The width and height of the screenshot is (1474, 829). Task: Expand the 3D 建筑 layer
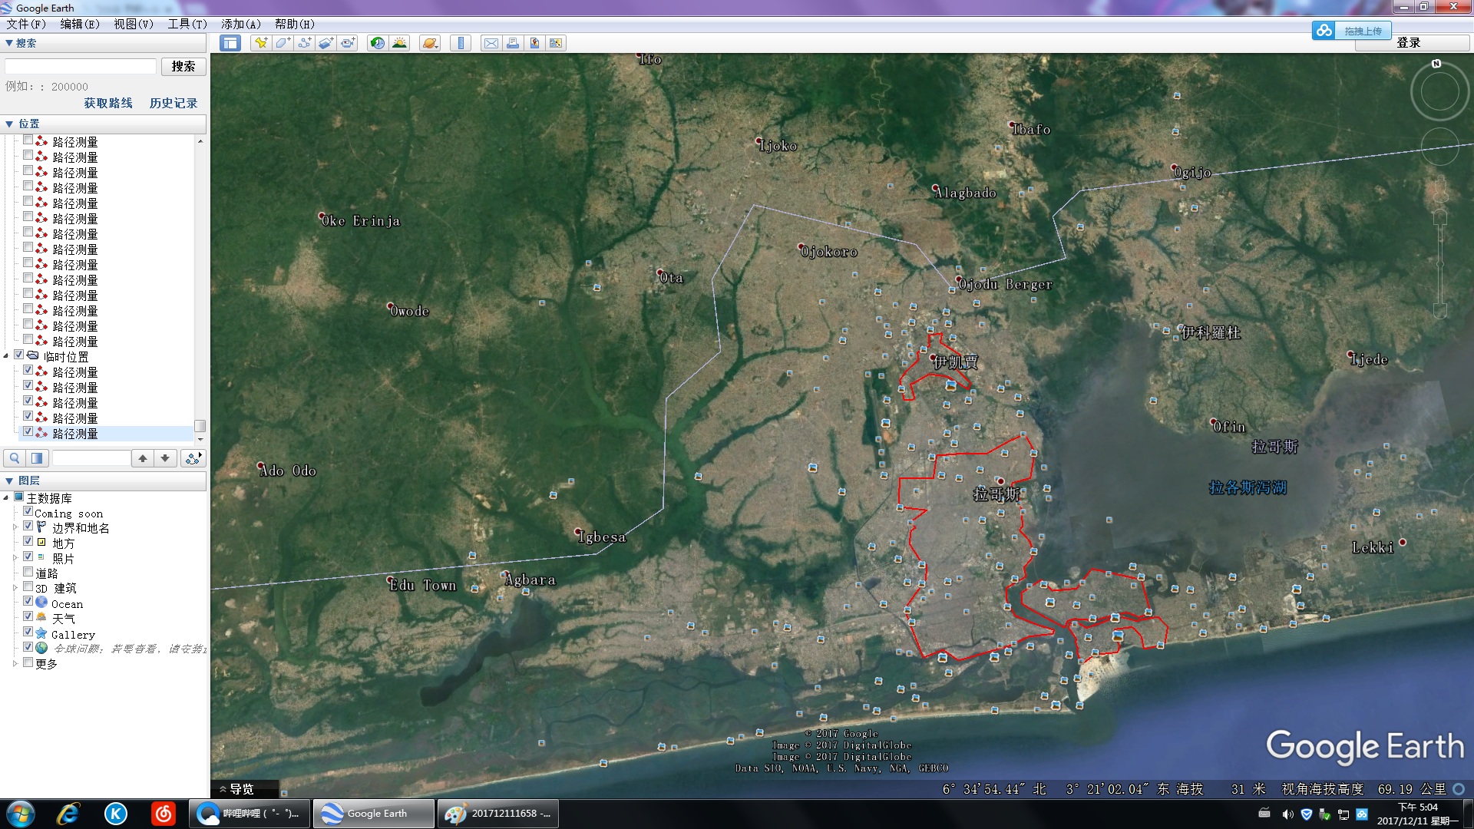pos(15,588)
